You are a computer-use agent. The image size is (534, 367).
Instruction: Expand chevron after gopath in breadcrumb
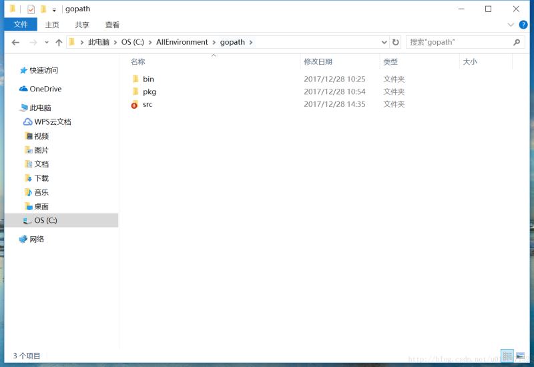tap(251, 42)
